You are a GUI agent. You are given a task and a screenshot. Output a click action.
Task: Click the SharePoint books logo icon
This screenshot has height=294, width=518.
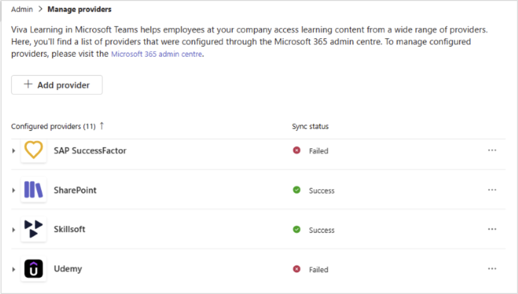(x=33, y=190)
